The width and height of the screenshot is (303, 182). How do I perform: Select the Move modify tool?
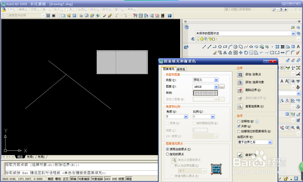coord(241,52)
